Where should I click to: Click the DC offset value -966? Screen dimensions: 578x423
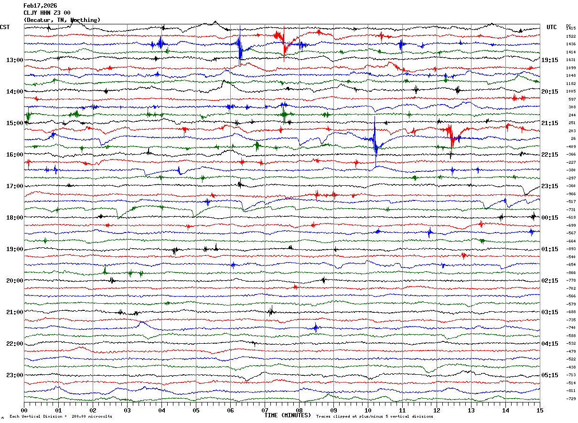(571, 194)
